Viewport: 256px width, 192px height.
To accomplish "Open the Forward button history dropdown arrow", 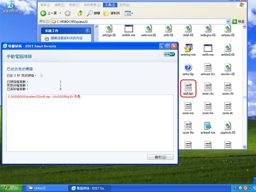I will coord(74,13).
